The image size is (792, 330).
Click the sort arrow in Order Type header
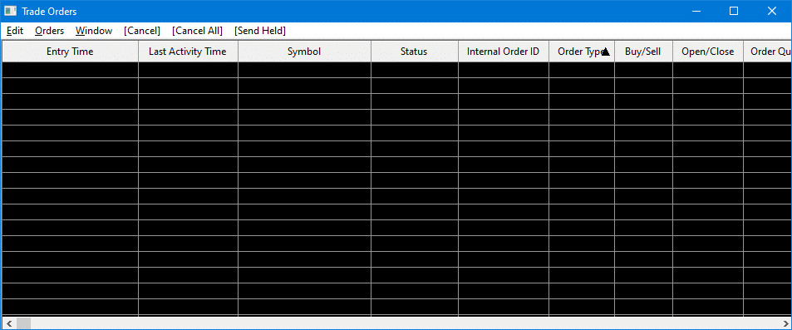tap(606, 52)
